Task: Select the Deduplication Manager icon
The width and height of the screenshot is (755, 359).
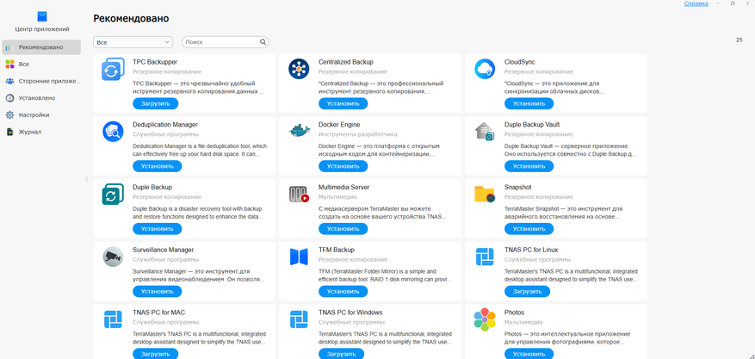Action: (x=113, y=132)
